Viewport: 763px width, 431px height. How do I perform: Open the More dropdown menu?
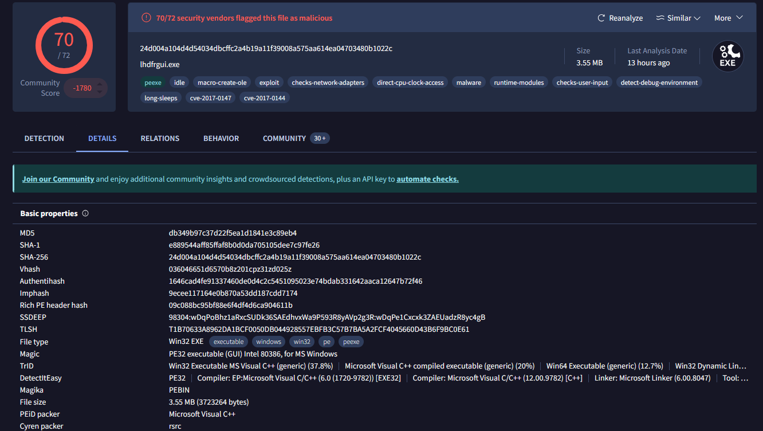point(728,18)
